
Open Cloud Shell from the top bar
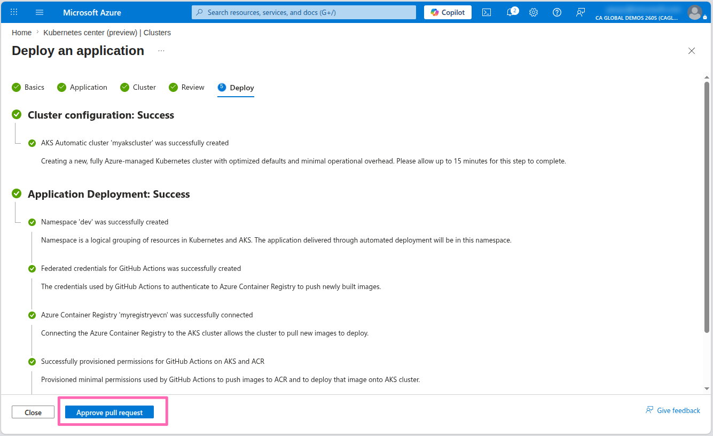pos(487,12)
